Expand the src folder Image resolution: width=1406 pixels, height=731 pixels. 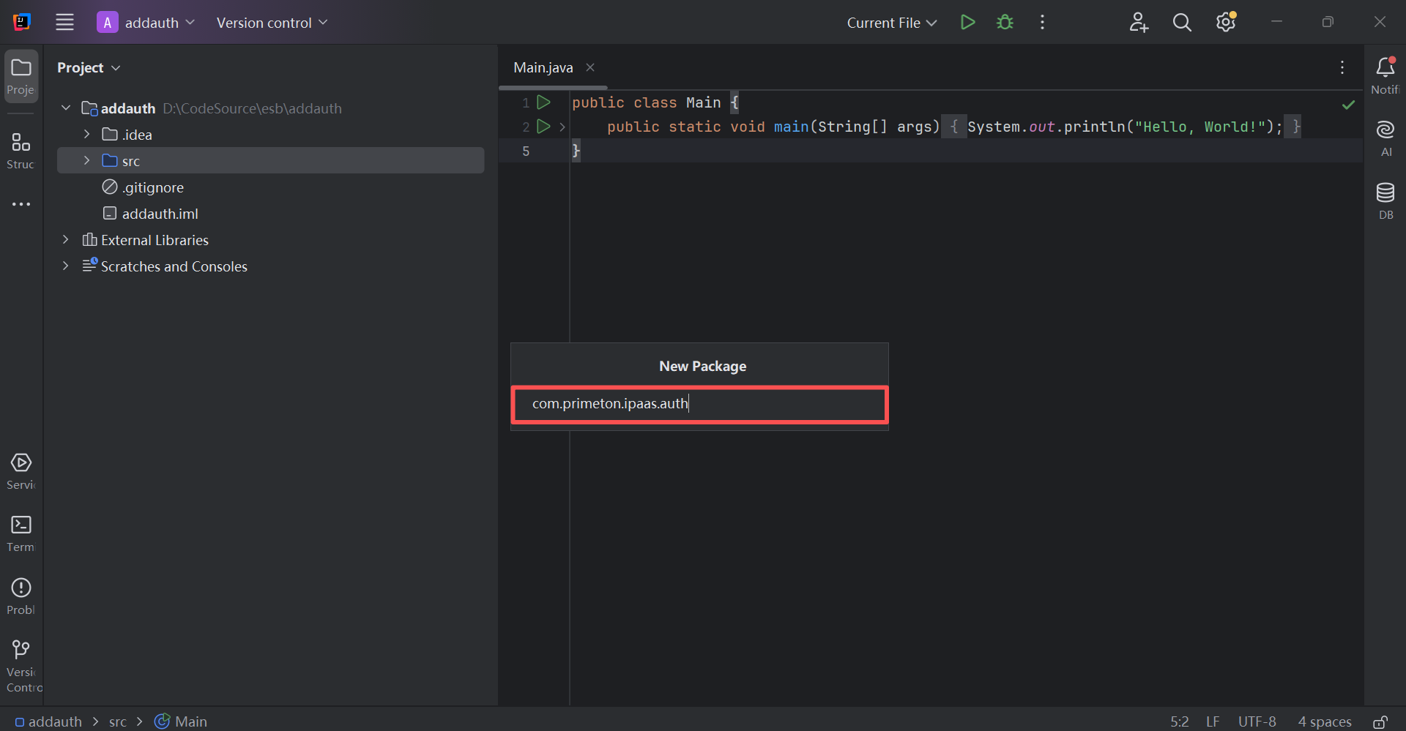tap(86, 160)
